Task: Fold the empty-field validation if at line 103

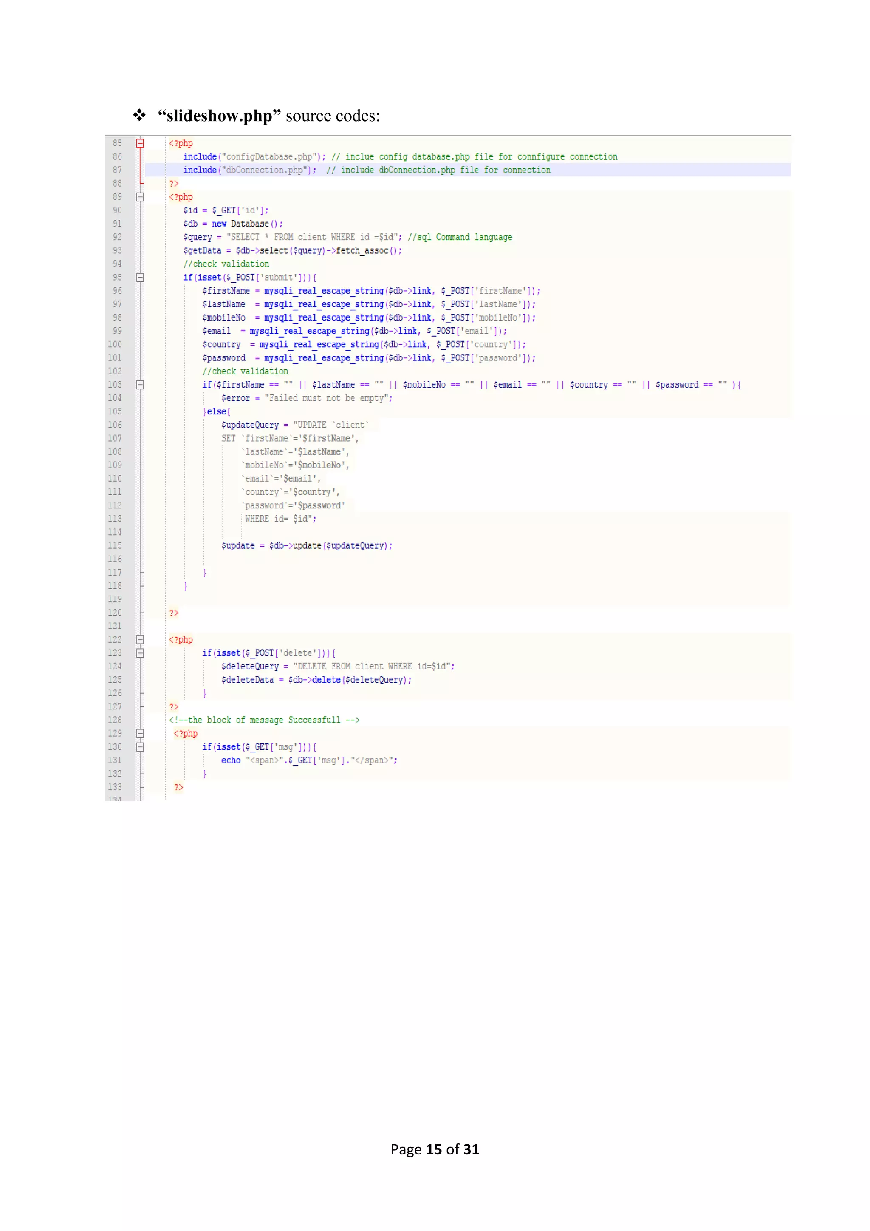Action: (140, 384)
